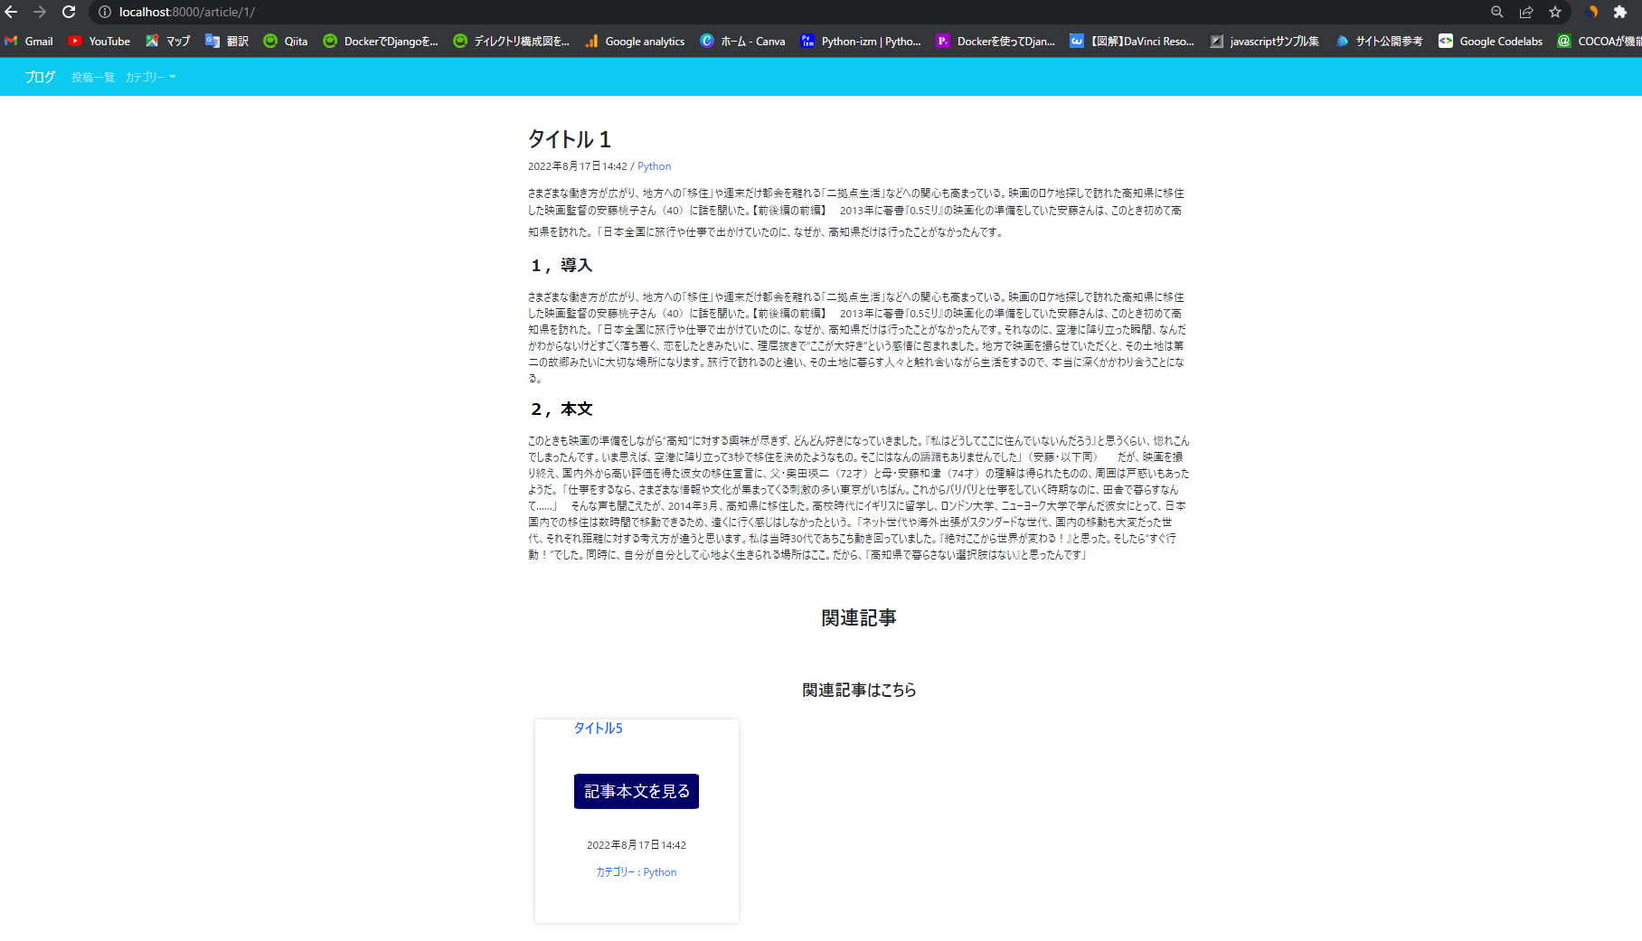Viewport: 1642px width, 941px height.
Task: Reload the page with refresh icon
Action: coord(69,12)
